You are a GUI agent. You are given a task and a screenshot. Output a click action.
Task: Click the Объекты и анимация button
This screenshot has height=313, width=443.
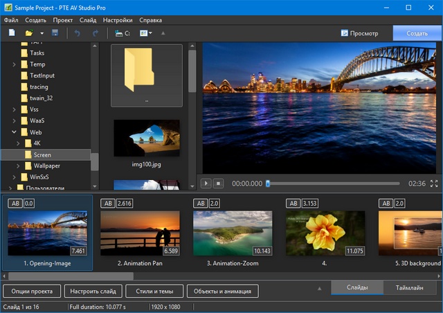(223, 292)
